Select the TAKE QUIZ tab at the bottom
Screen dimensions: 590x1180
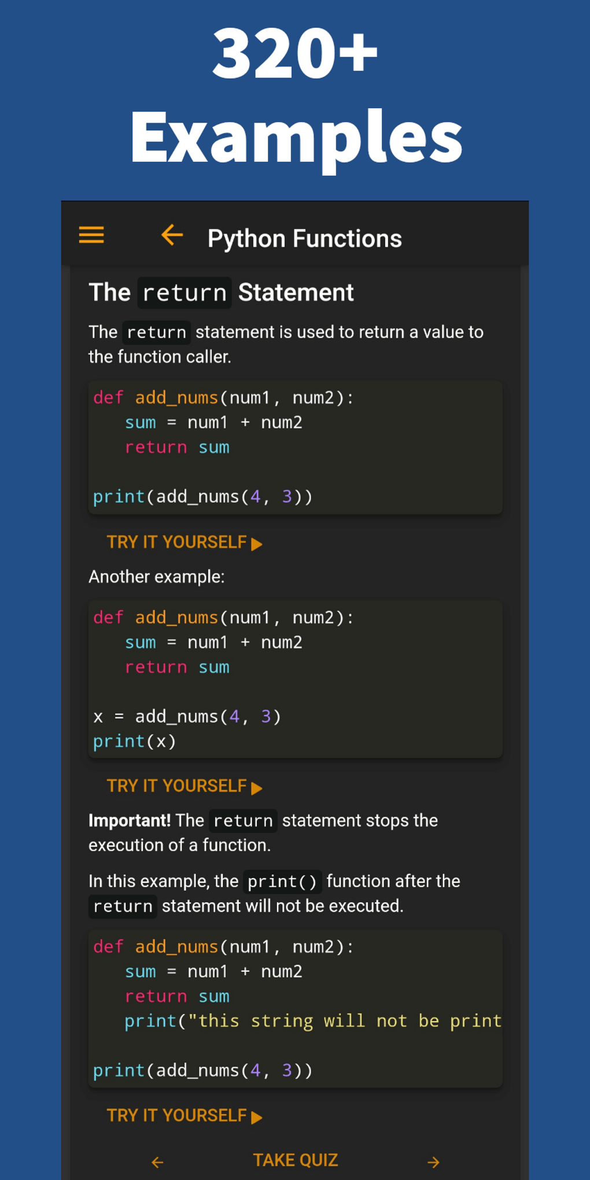(295, 1160)
